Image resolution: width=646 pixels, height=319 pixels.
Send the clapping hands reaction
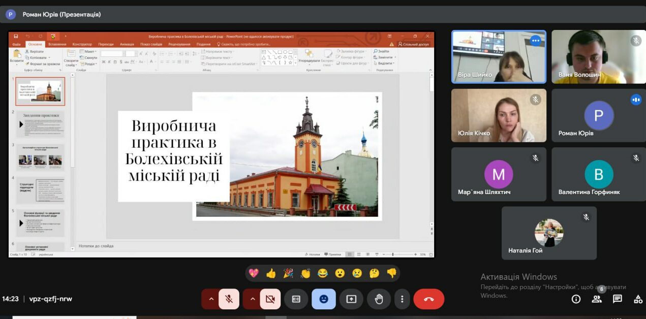305,273
